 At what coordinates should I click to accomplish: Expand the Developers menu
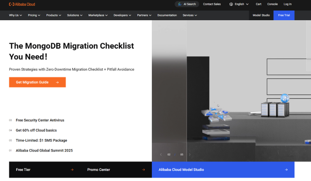click(122, 15)
